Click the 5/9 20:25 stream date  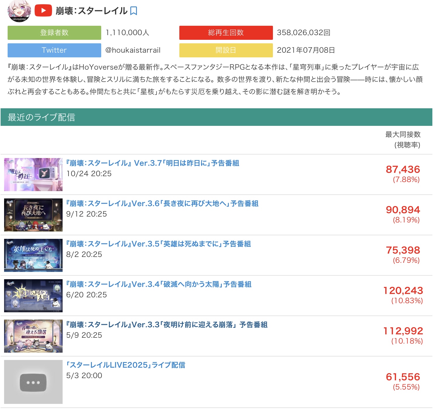[84, 335]
